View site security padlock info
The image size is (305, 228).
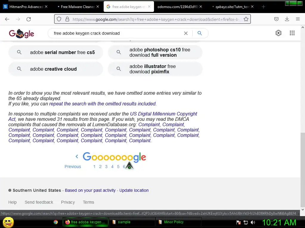[67, 19]
